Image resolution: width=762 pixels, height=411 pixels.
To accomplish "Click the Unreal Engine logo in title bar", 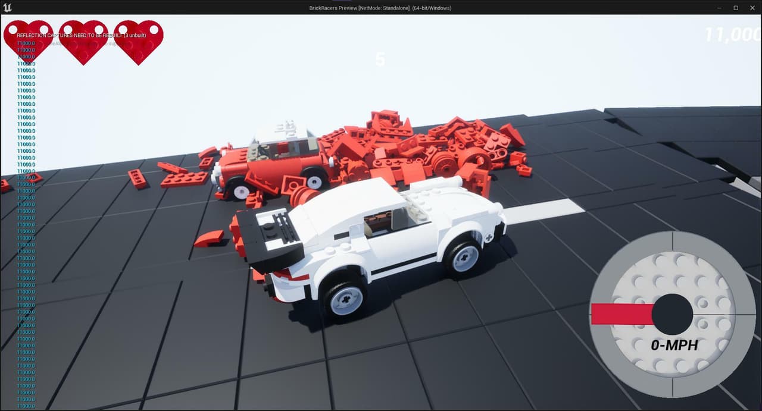I will click(7, 7).
